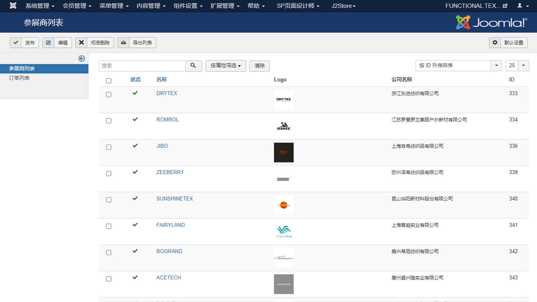537x302 pixels.
Task: Toggle published status check for DRYTEX
Action: coord(135,93)
